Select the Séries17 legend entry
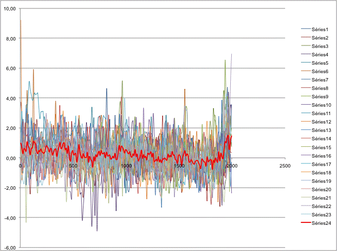This screenshot has width=337, height=251. (316, 164)
